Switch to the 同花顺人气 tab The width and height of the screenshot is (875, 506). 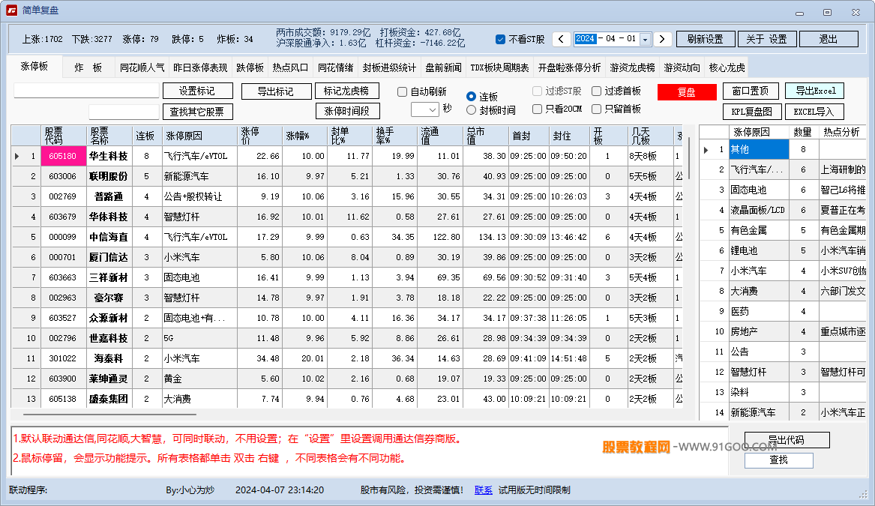click(x=142, y=67)
